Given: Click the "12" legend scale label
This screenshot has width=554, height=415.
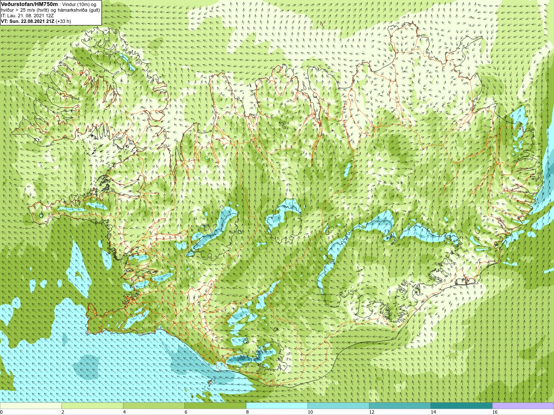Looking at the screenshot, I should pyautogui.click(x=372, y=412).
